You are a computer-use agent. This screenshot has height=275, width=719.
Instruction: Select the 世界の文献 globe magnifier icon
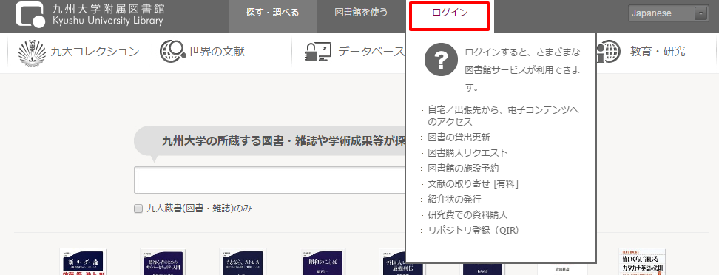click(172, 52)
